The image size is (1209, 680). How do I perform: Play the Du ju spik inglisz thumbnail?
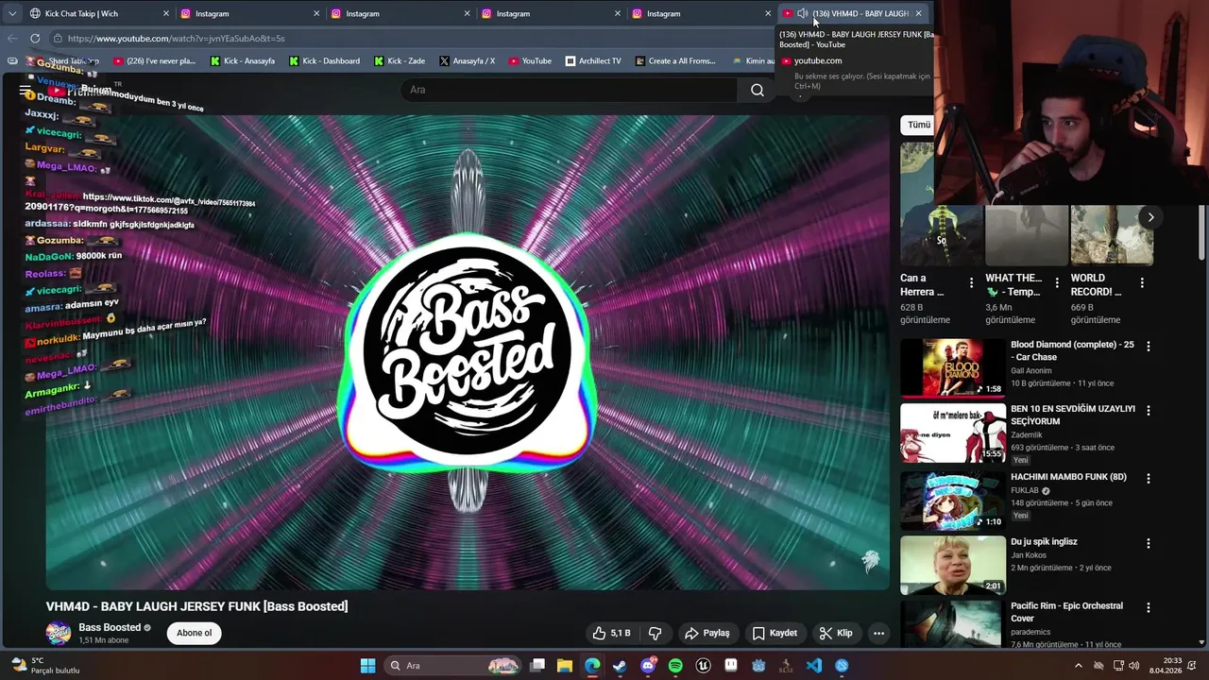pyautogui.click(x=953, y=564)
